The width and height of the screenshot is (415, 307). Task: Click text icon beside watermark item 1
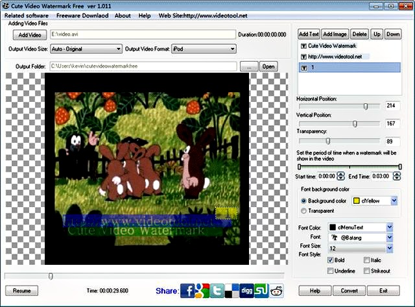point(304,68)
